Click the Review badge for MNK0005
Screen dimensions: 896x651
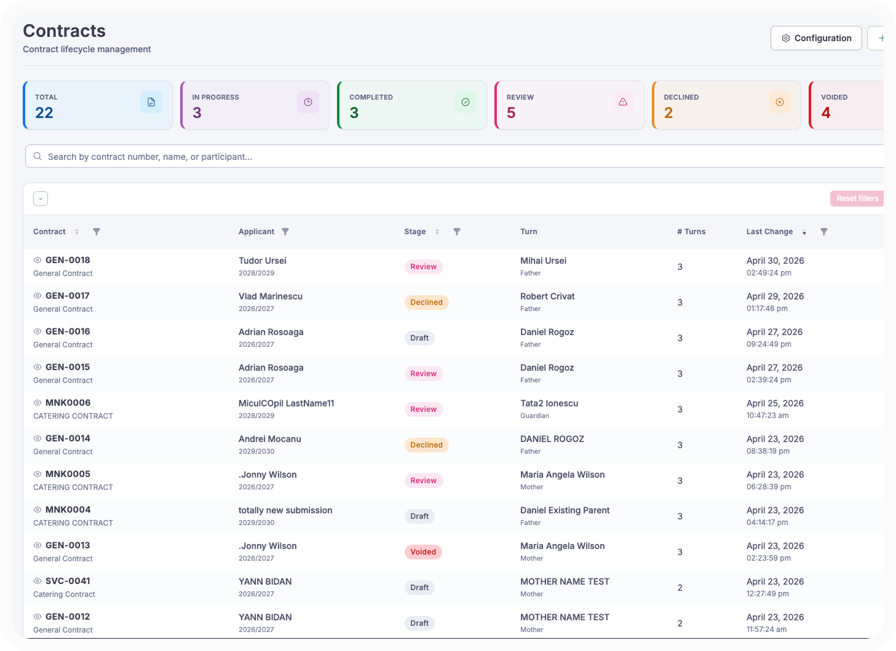(x=424, y=481)
